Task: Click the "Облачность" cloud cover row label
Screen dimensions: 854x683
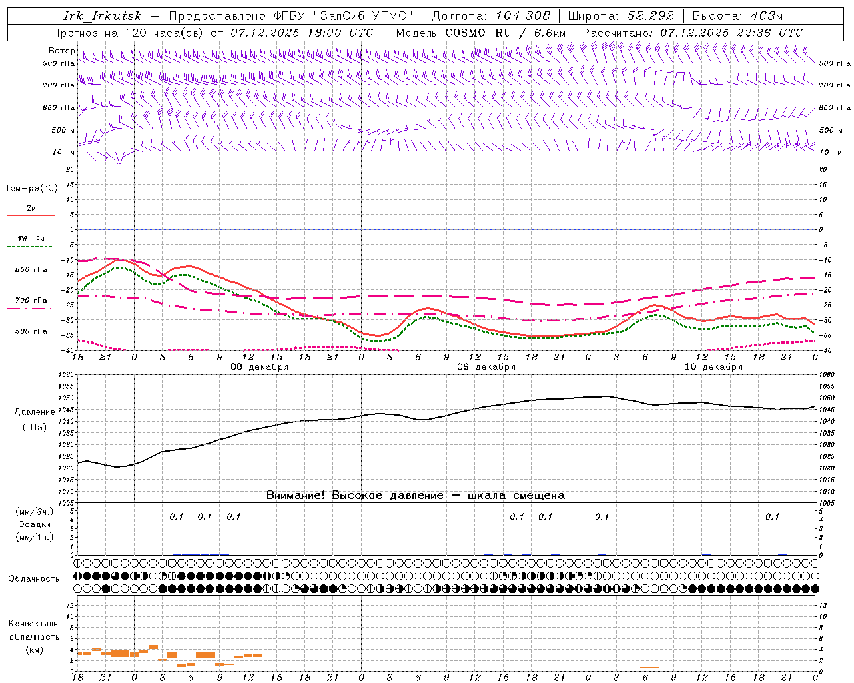Action: [x=34, y=579]
